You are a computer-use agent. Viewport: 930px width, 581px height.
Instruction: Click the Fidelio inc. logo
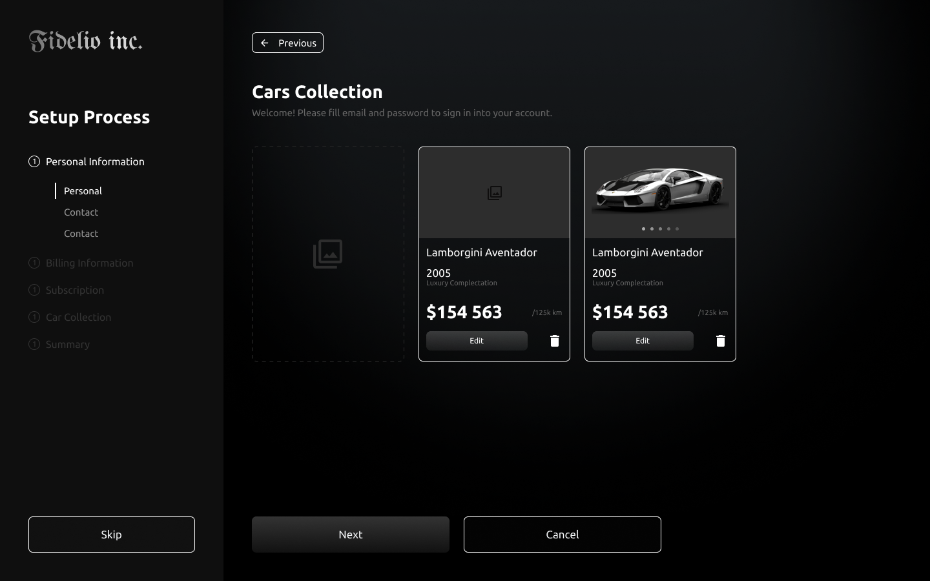tap(85, 41)
